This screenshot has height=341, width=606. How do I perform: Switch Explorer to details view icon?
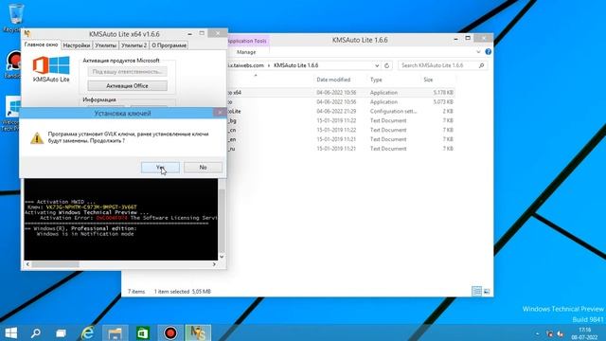click(x=476, y=291)
